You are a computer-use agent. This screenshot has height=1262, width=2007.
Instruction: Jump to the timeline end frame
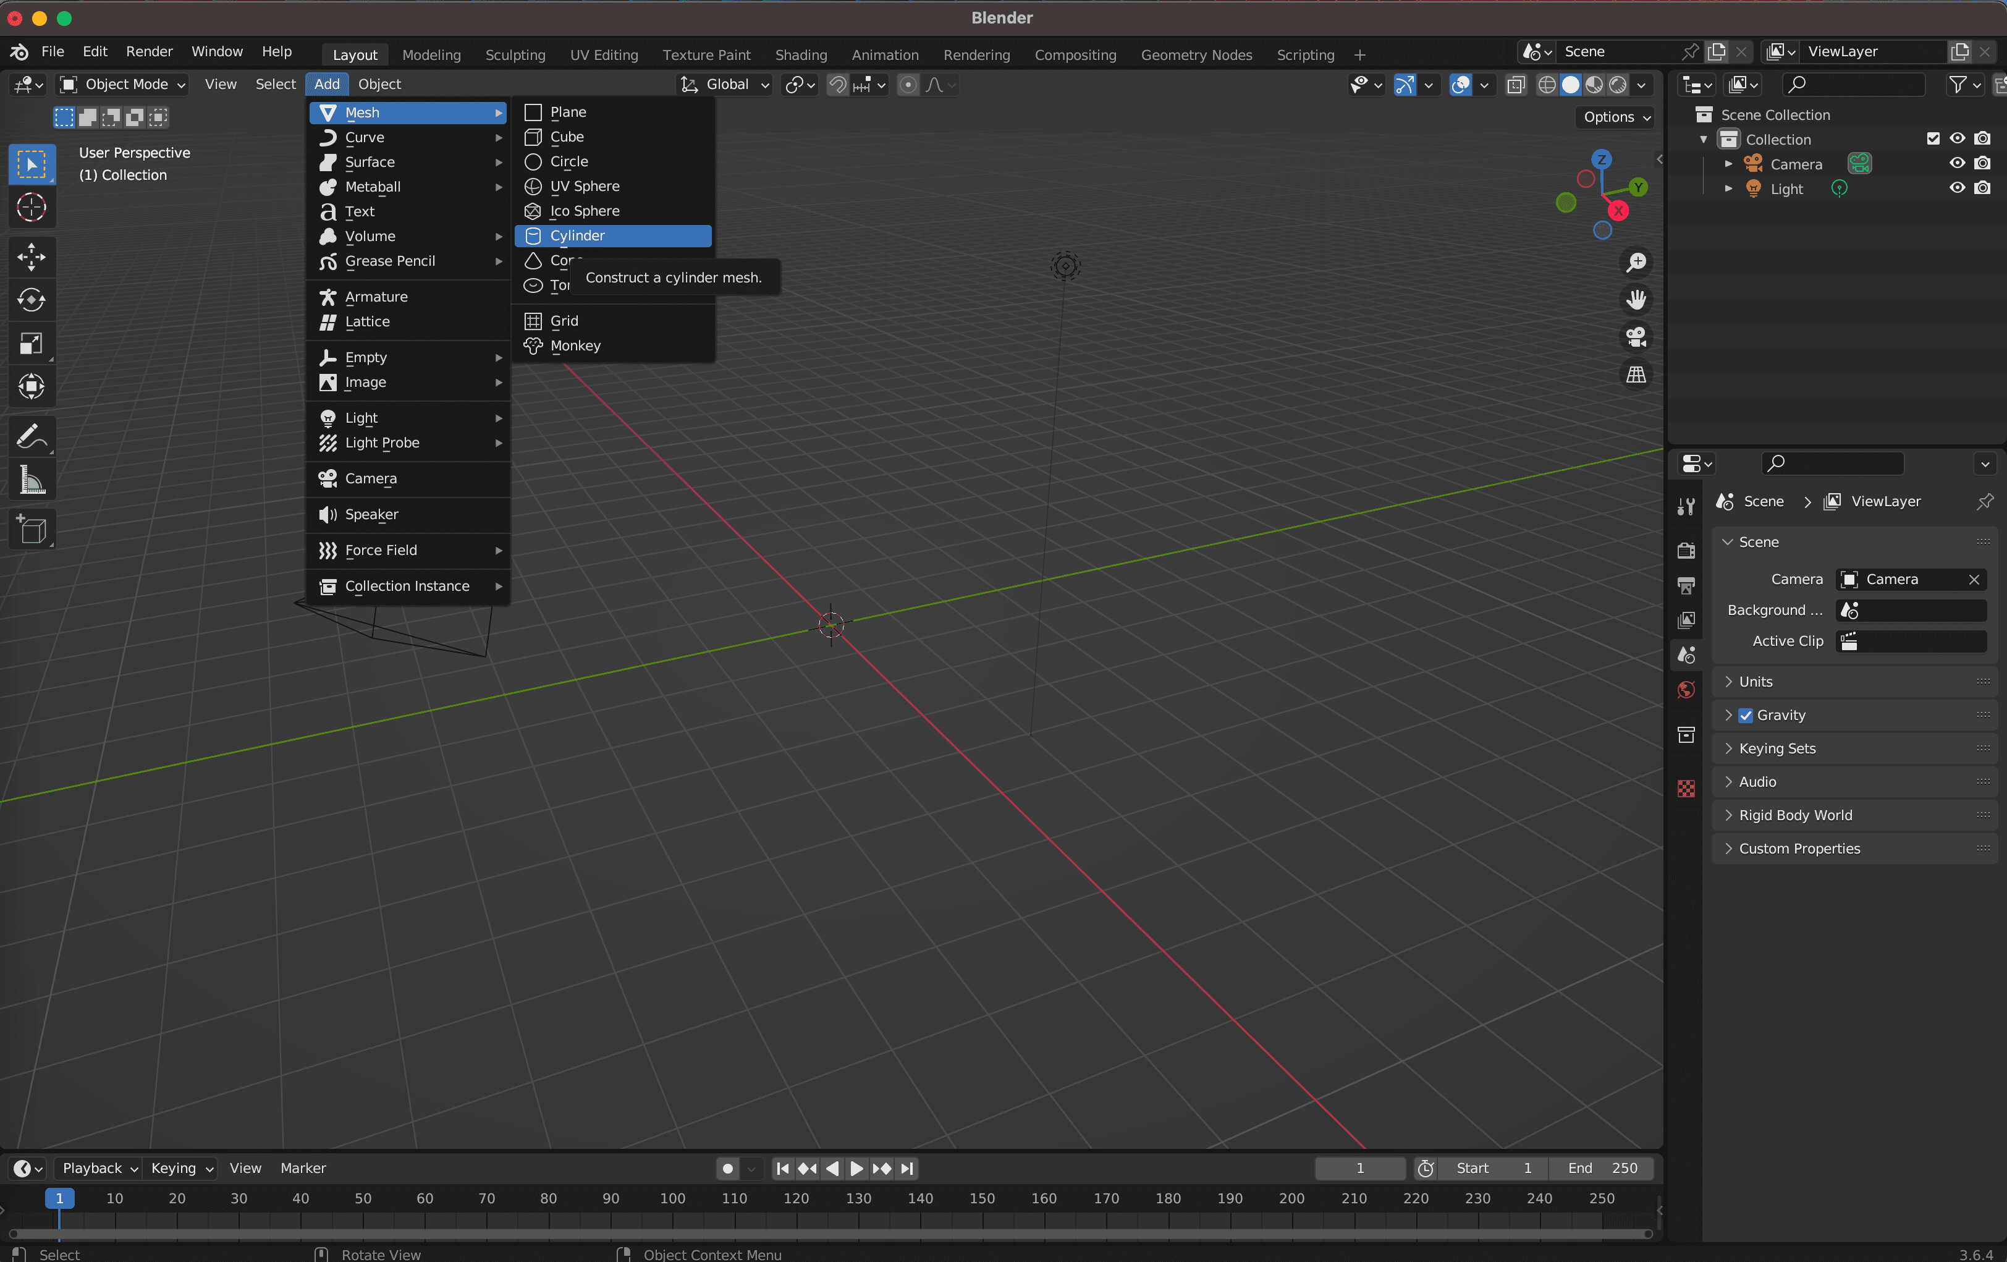[908, 1169]
